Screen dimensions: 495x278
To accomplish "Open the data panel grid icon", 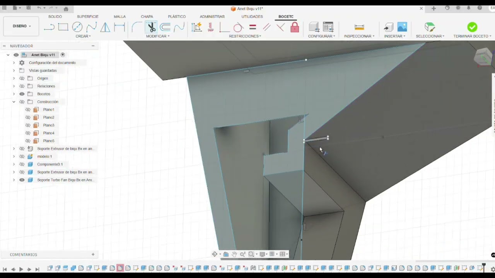I will coord(4,8).
